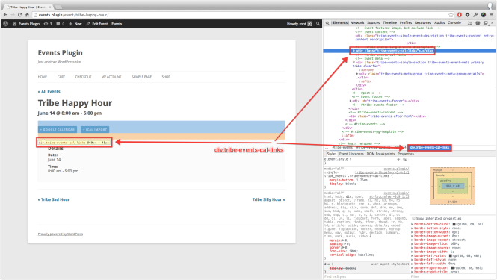
Task: Close DevTools with the X icon
Action: pos(492,23)
